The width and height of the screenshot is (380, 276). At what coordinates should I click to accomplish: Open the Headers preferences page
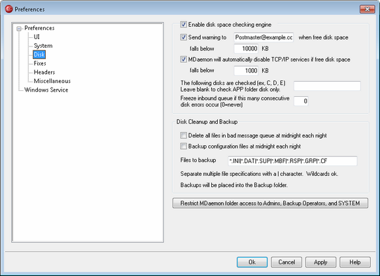(44, 72)
